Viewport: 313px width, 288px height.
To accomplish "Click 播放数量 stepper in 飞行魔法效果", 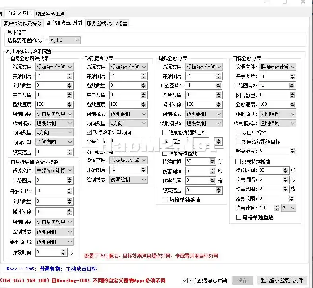I will [x=143, y=85].
